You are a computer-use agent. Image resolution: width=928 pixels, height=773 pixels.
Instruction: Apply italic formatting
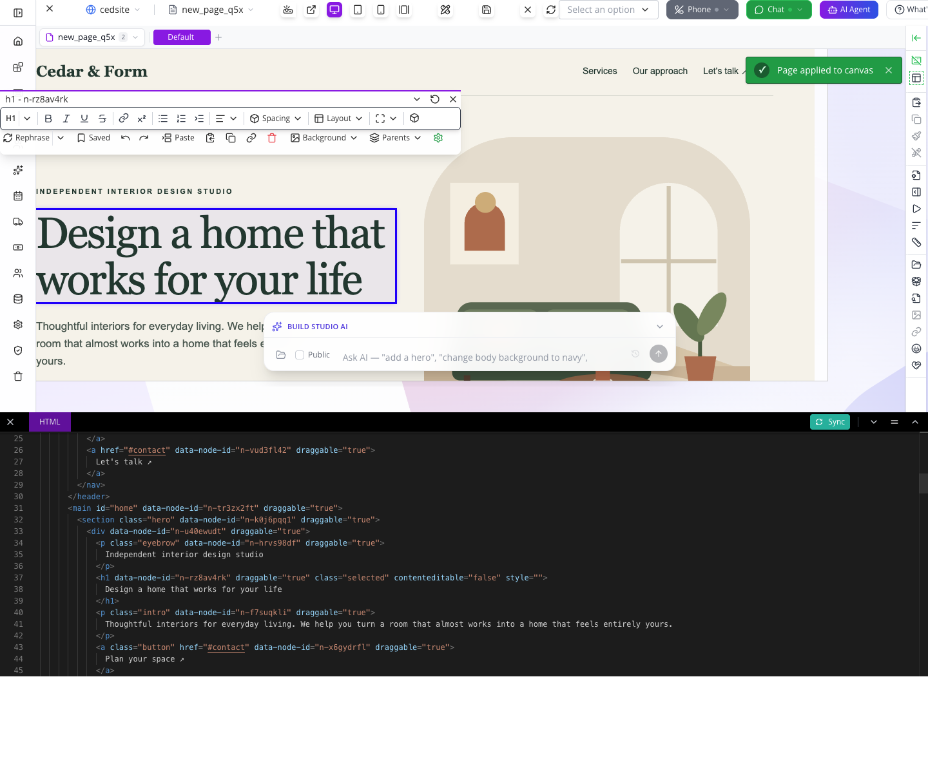[66, 119]
